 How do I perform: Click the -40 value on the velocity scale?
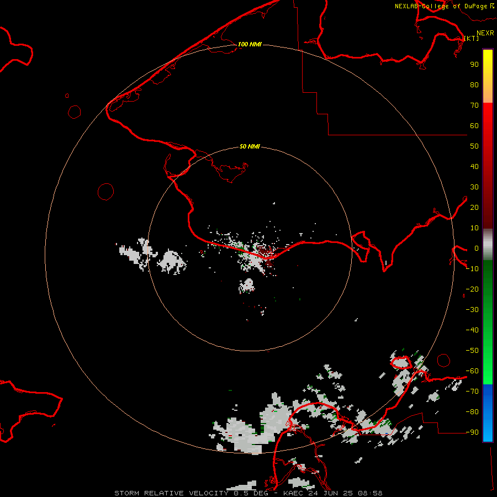click(472, 330)
